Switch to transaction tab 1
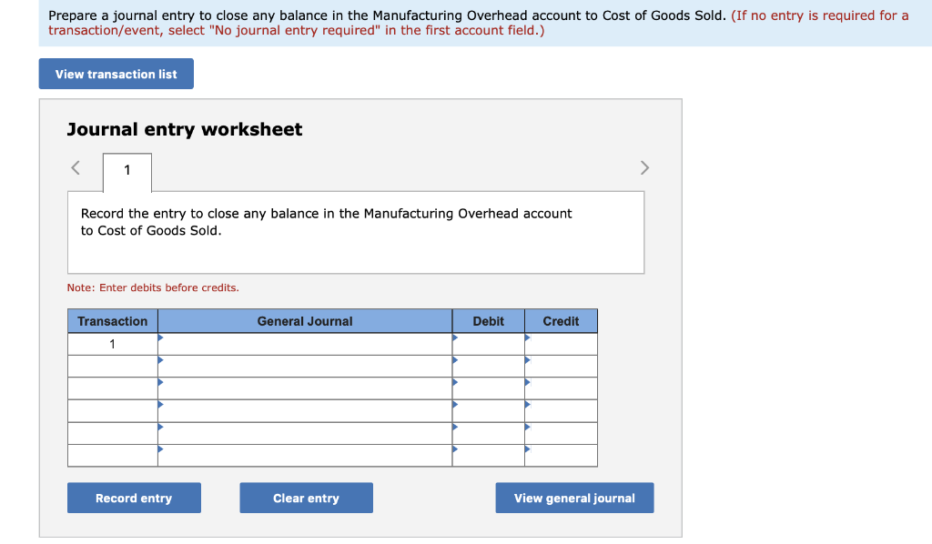 point(127,171)
